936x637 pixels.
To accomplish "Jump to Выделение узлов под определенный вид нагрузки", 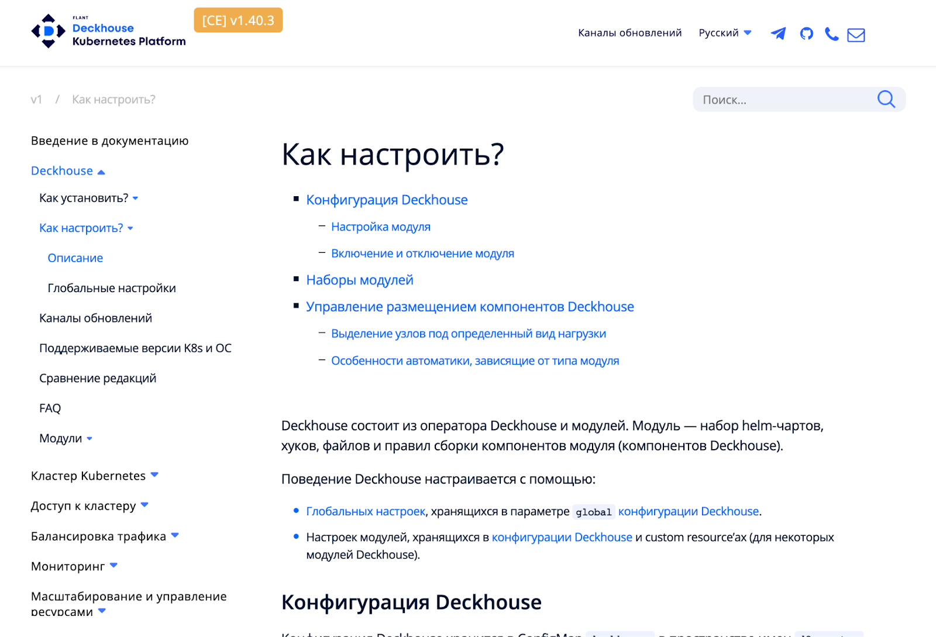I will 469,334.
